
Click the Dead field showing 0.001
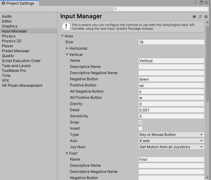171,110
